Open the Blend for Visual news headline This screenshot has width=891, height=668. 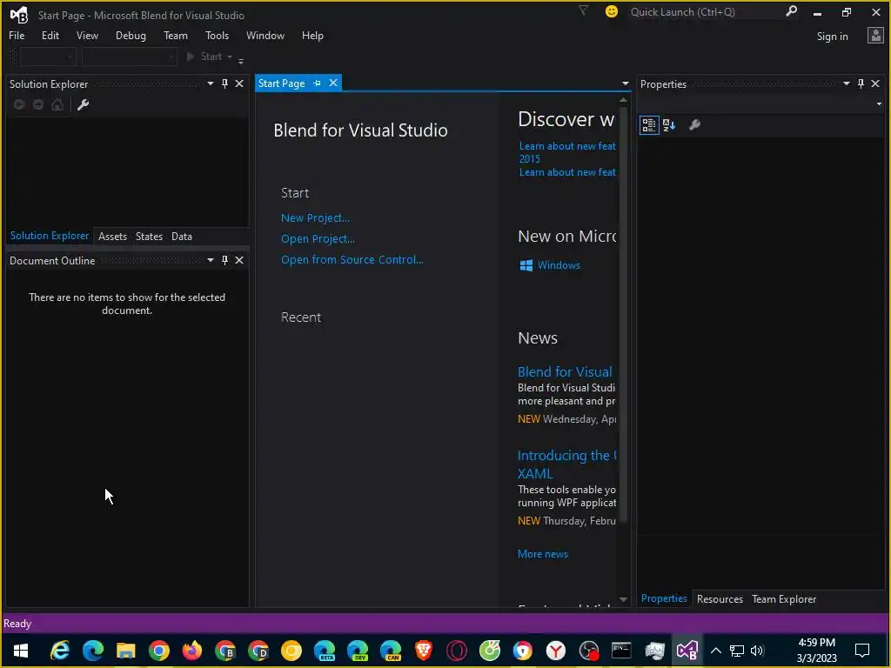565,372
